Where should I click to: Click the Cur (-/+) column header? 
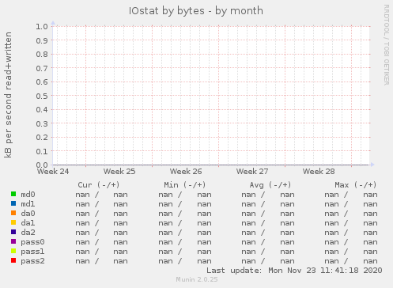tap(99, 185)
